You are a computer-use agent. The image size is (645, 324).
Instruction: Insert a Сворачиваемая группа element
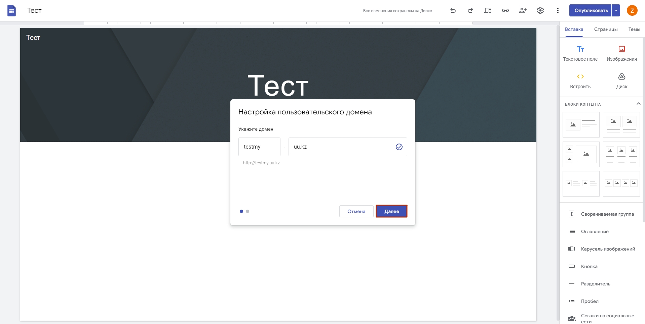click(x=601, y=214)
